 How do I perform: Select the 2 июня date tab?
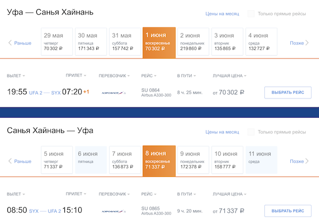point(192,42)
